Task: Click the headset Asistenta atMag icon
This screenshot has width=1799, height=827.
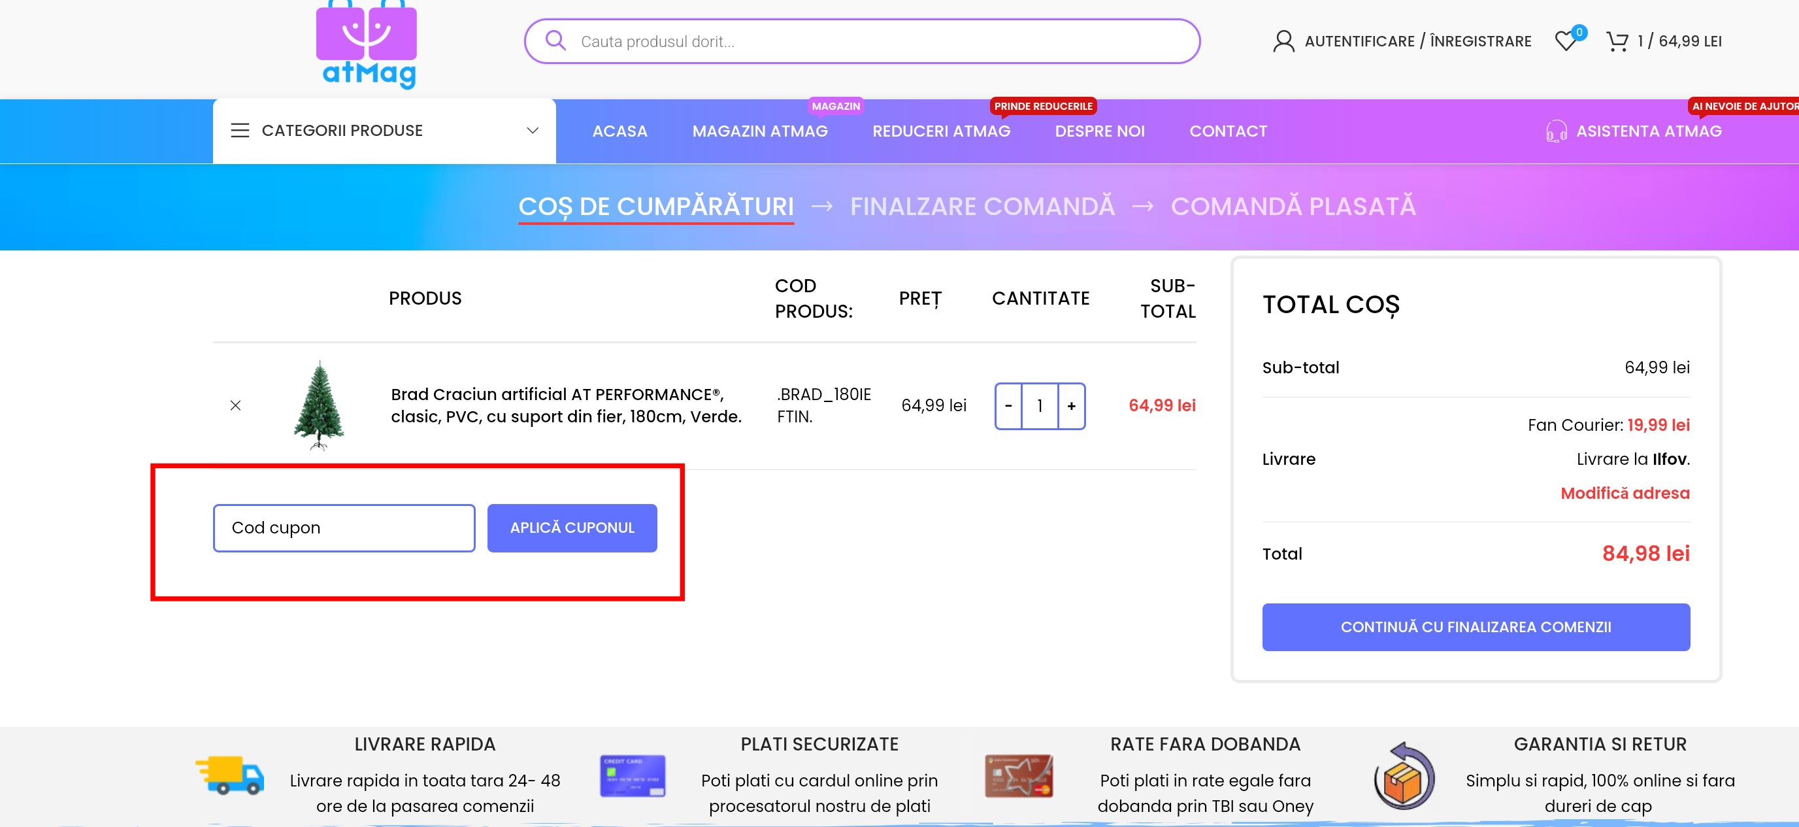Action: (x=1556, y=131)
